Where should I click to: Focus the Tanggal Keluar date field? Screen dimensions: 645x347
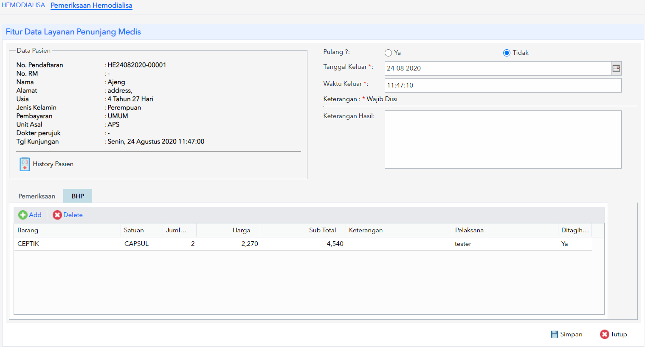[x=498, y=68]
